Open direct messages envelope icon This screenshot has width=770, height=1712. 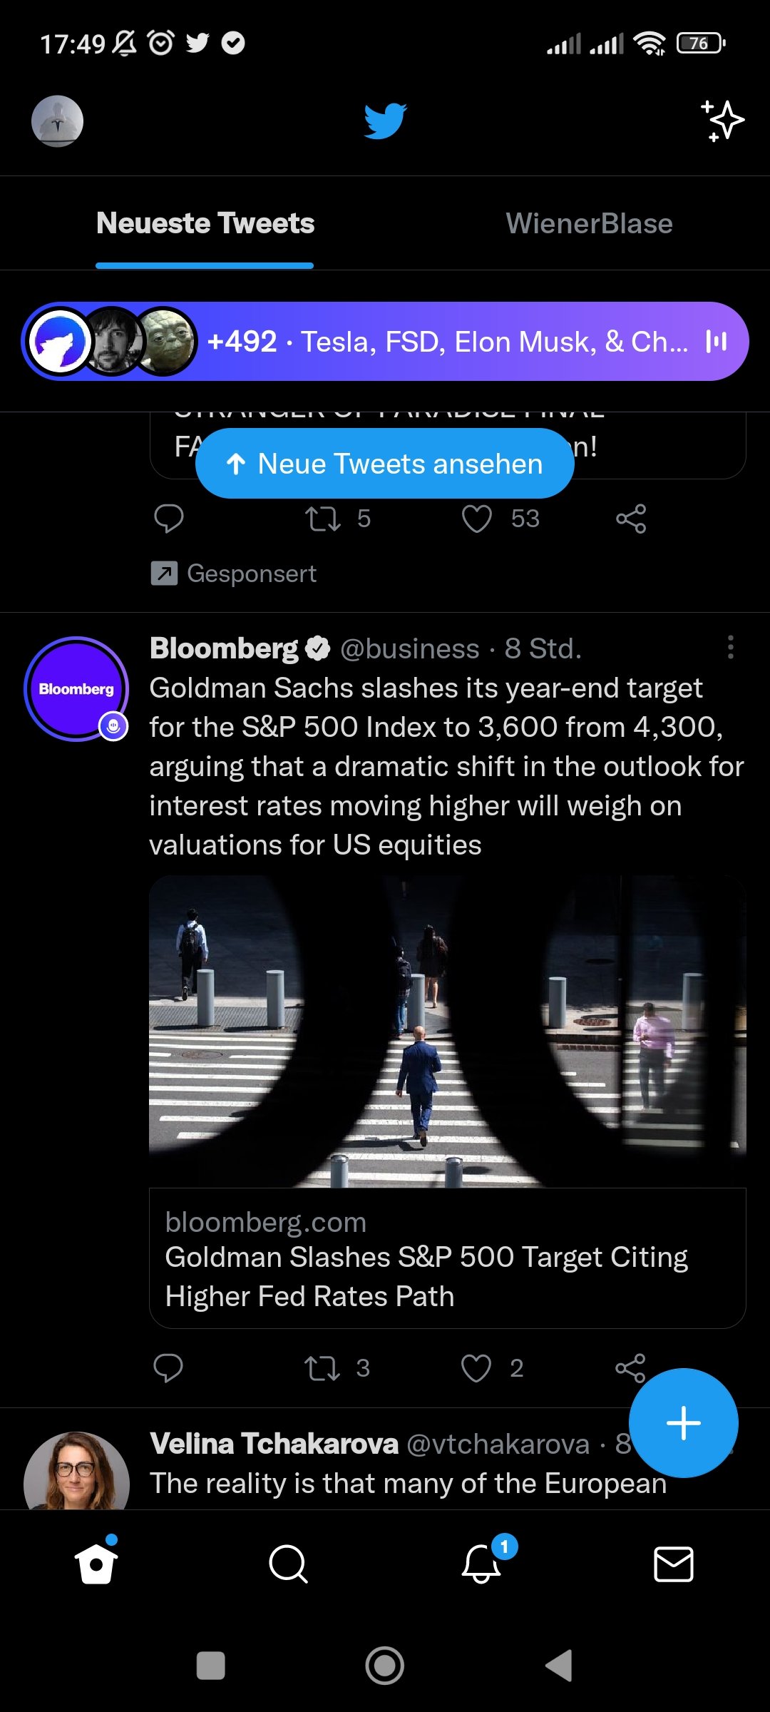673,1564
